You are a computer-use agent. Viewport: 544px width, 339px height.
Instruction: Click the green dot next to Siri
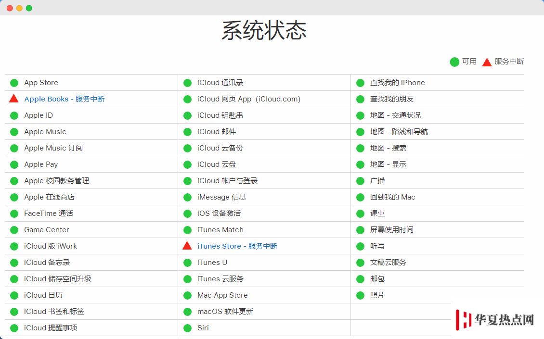click(x=187, y=328)
